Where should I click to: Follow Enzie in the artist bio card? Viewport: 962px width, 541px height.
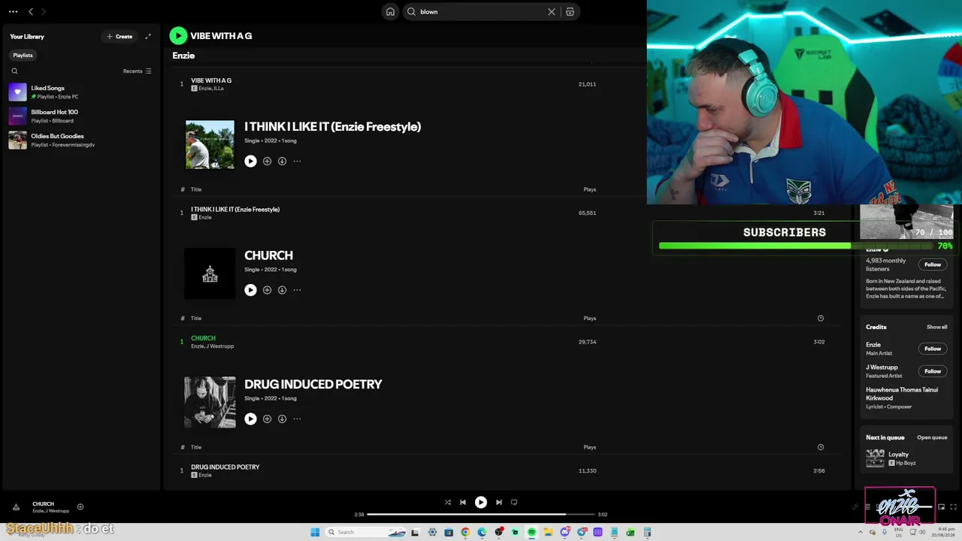click(933, 264)
